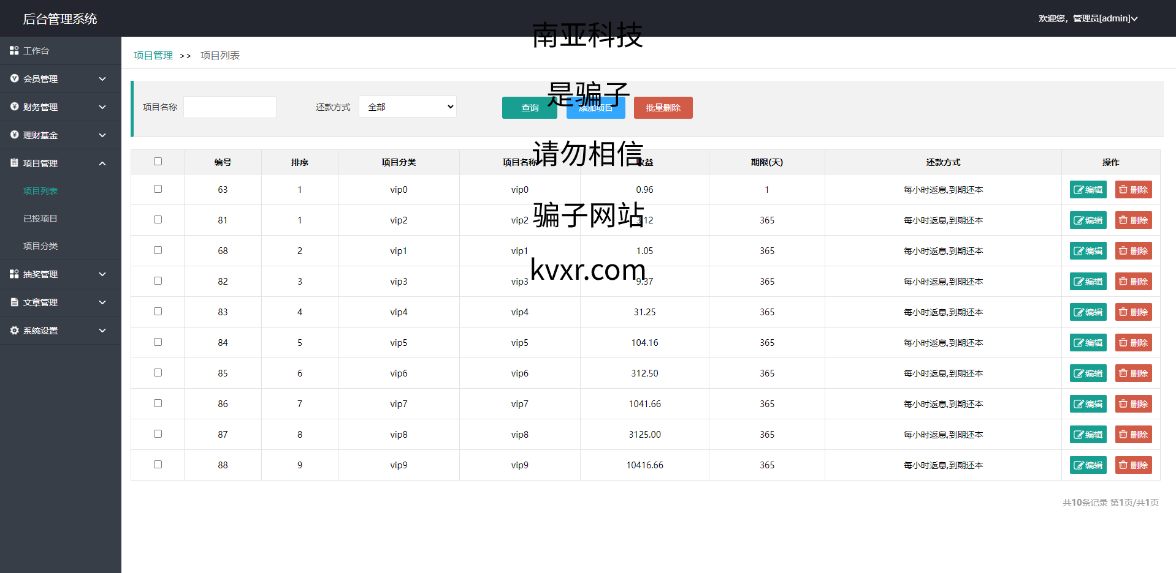
Task: Check the box for project 81
Action: (158, 220)
